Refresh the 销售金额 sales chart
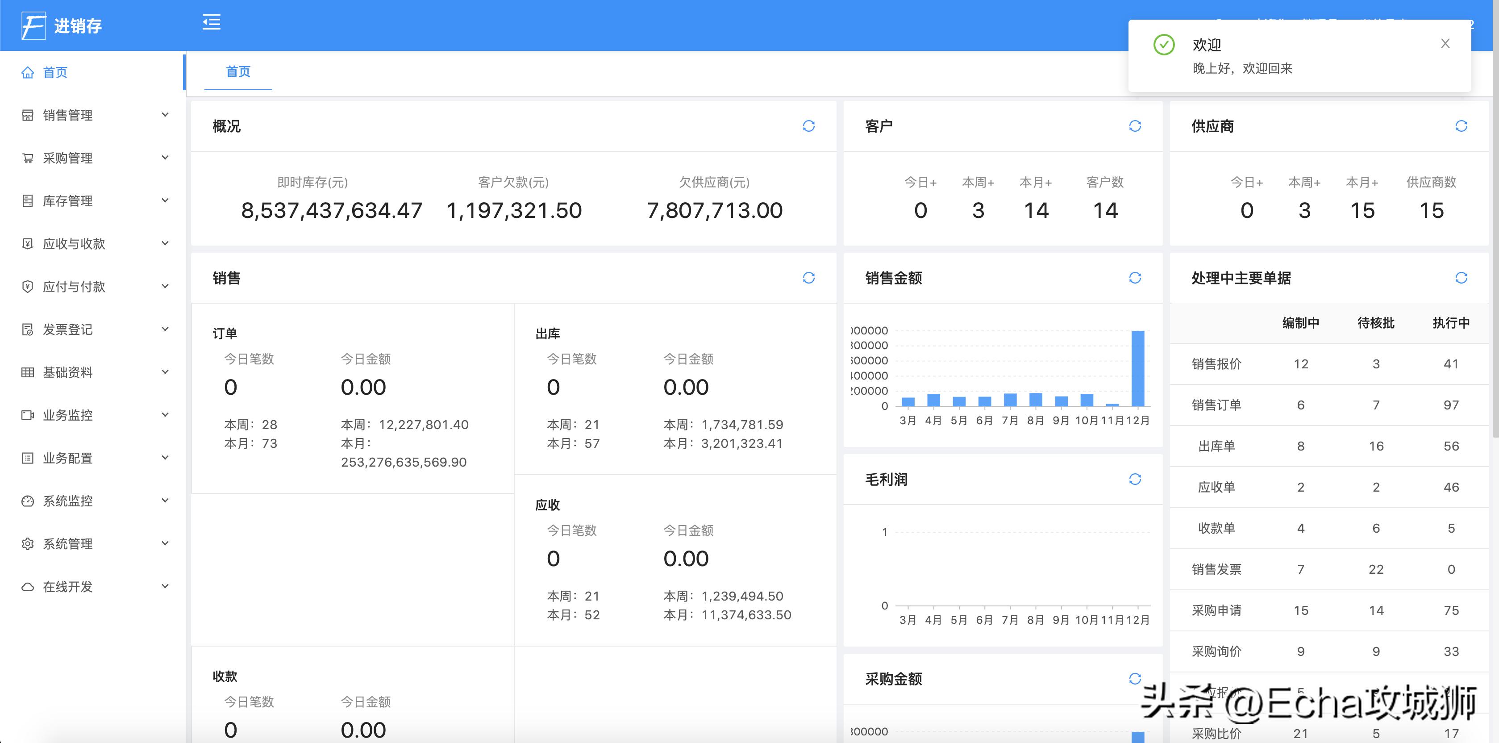The height and width of the screenshot is (743, 1499). (1135, 278)
